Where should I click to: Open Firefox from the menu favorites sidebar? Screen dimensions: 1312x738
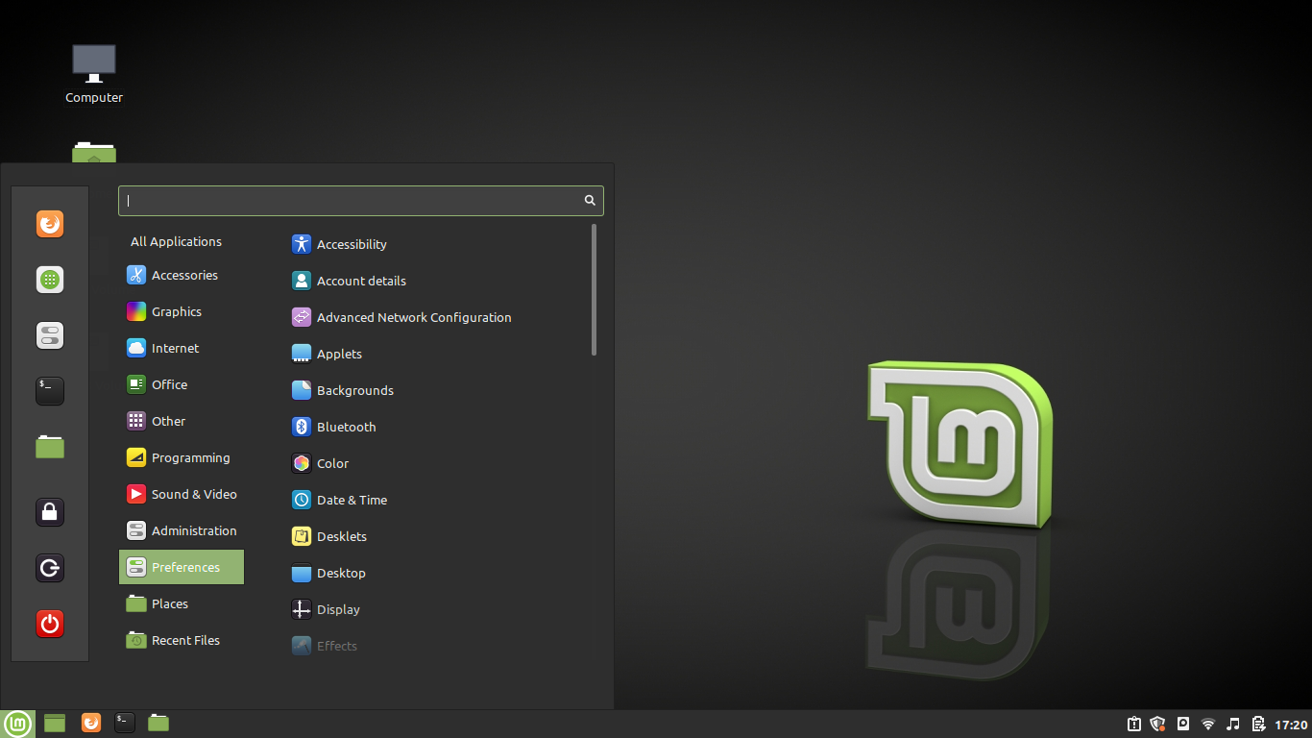pos(50,224)
